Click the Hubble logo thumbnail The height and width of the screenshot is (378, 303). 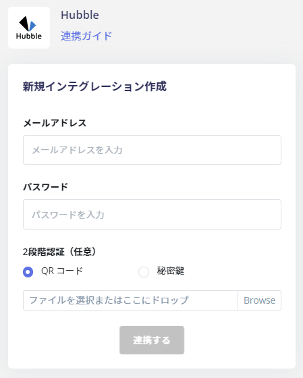click(x=29, y=28)
